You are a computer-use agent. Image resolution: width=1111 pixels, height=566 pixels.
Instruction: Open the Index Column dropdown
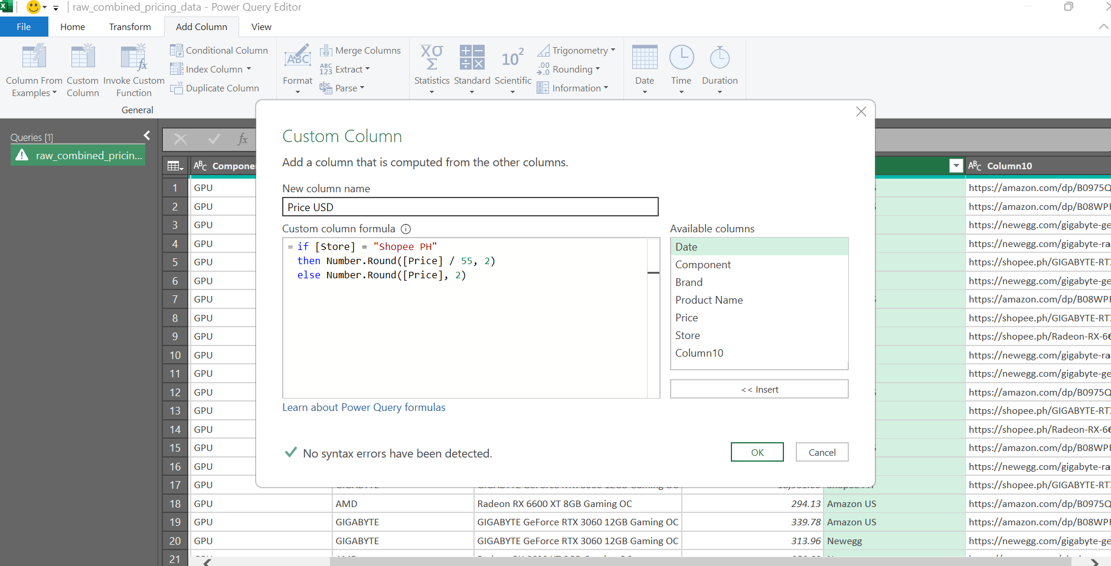click(x=249, y=69)
